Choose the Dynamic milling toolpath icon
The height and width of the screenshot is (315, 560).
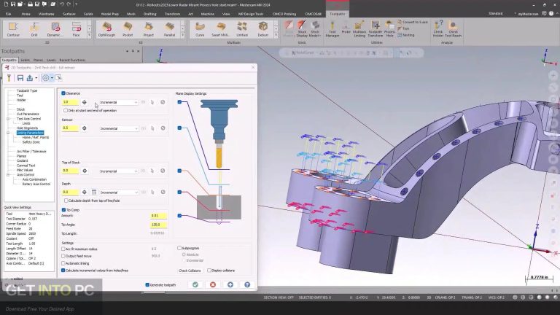(55, 29)
